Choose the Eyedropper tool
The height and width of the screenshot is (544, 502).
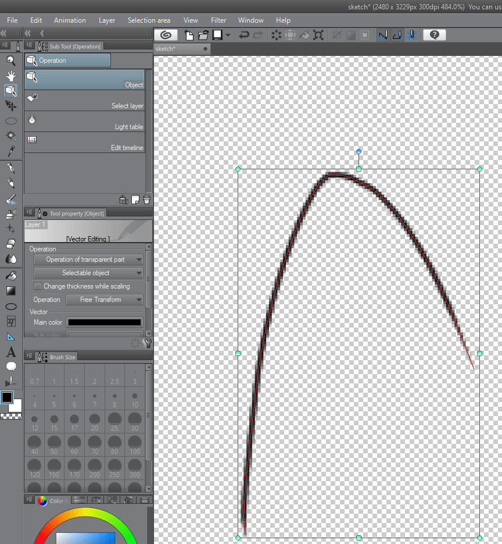click(10, 151)
